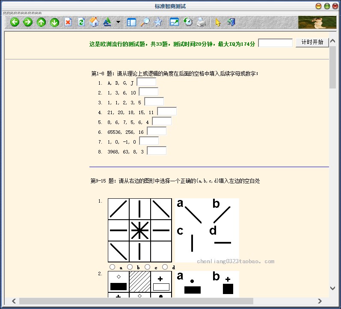Image resolution: width=341 pixels, height=309 pixels.
Task: Click the horizontal scrollbar left arrow
Action: coord(14,301)
